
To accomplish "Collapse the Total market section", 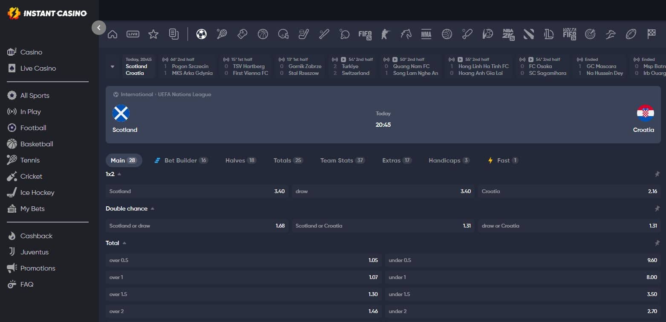I will 124,243.
